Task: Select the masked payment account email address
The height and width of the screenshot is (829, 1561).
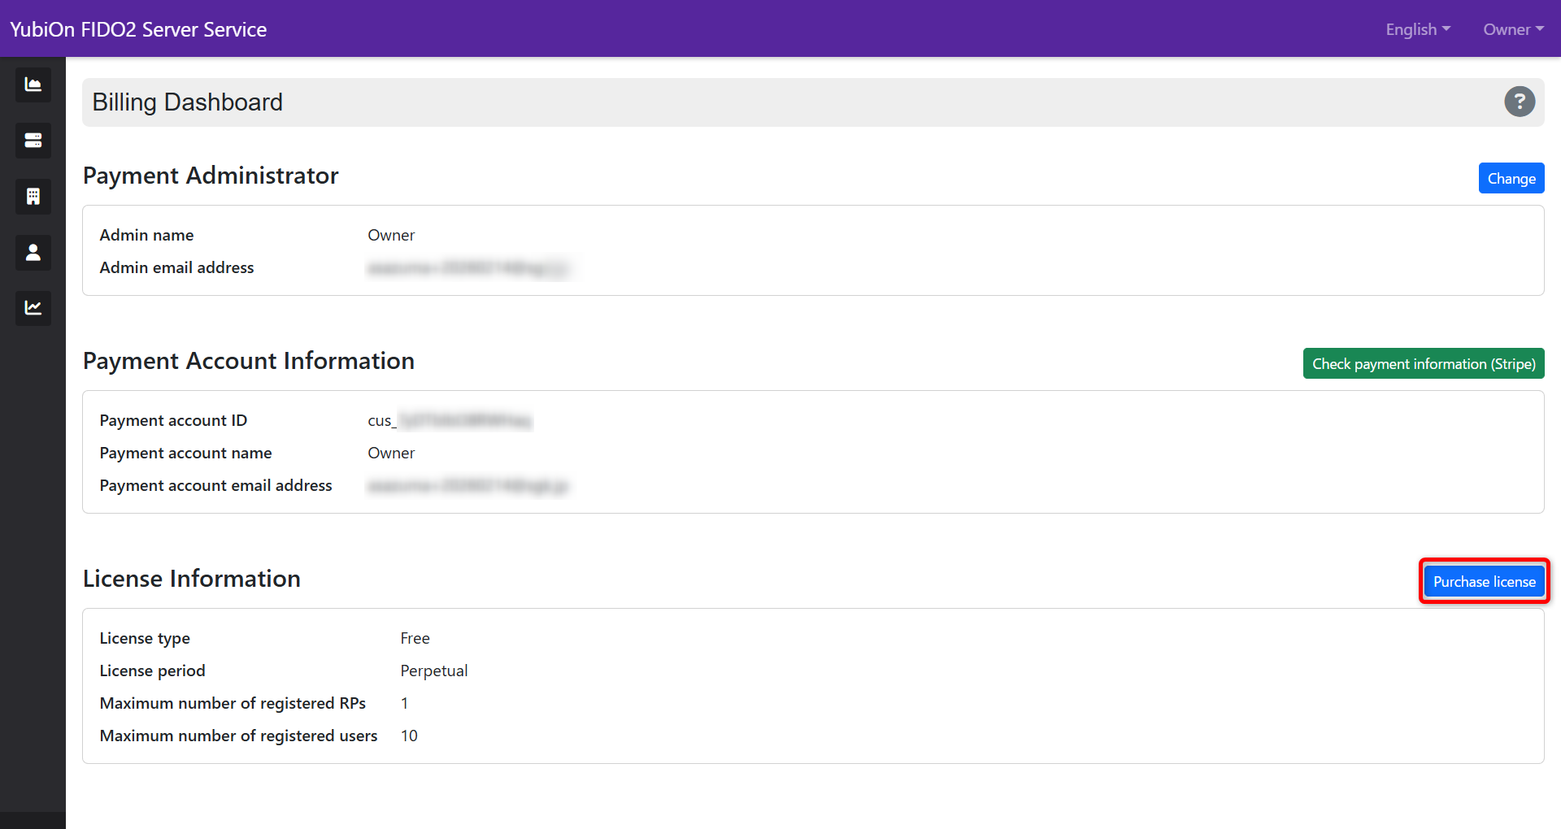Action: (x=468, y=485)
